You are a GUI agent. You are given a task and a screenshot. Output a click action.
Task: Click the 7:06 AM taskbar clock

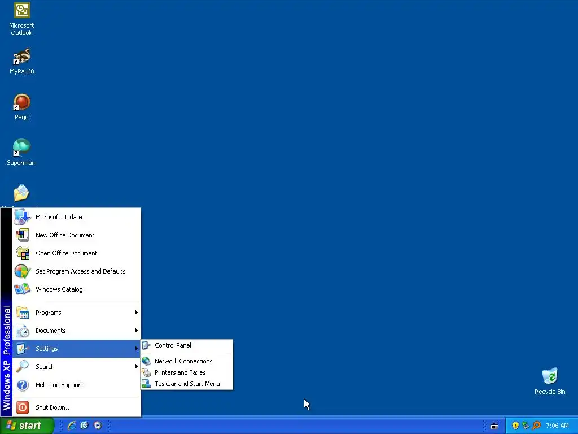(x=557, y=426)
